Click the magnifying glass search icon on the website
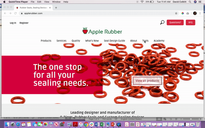205x128 pixels. tap(162, 22)
